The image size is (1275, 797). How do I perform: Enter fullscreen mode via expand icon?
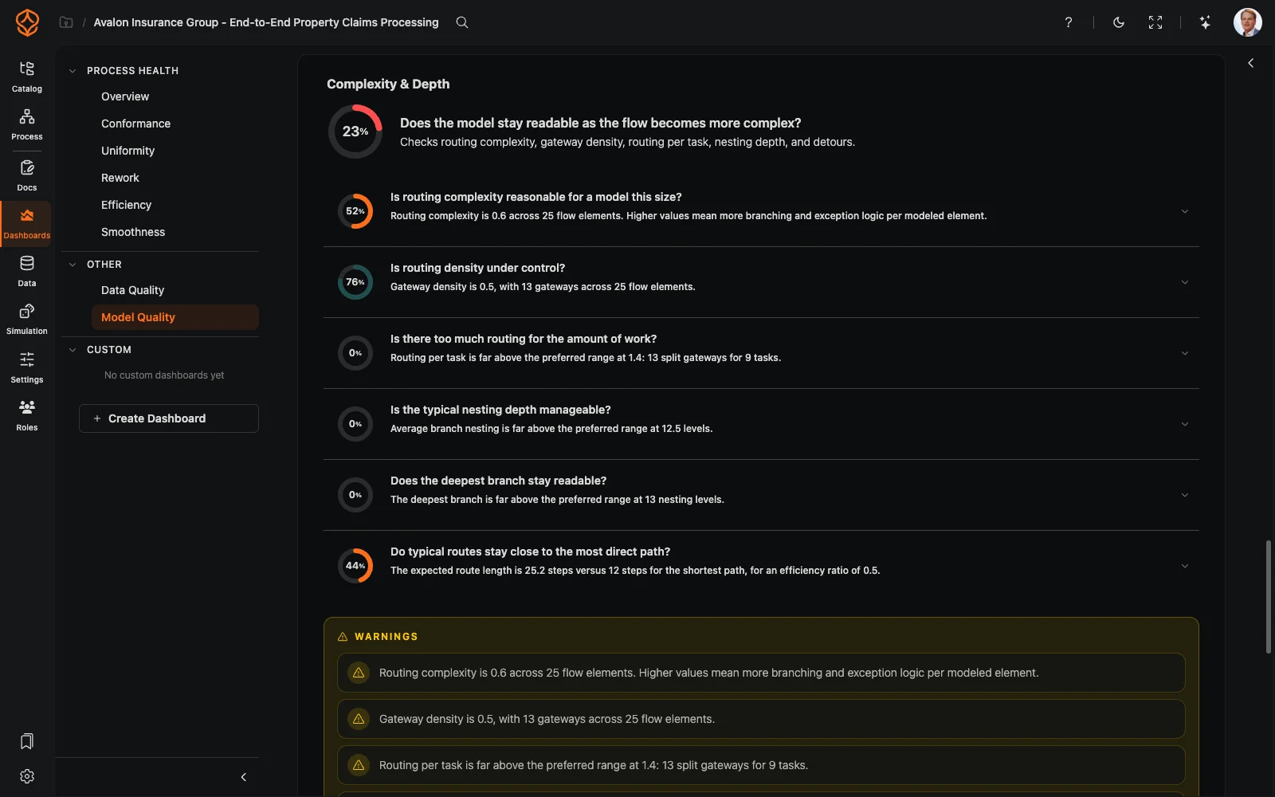(x=1155, y=22)
